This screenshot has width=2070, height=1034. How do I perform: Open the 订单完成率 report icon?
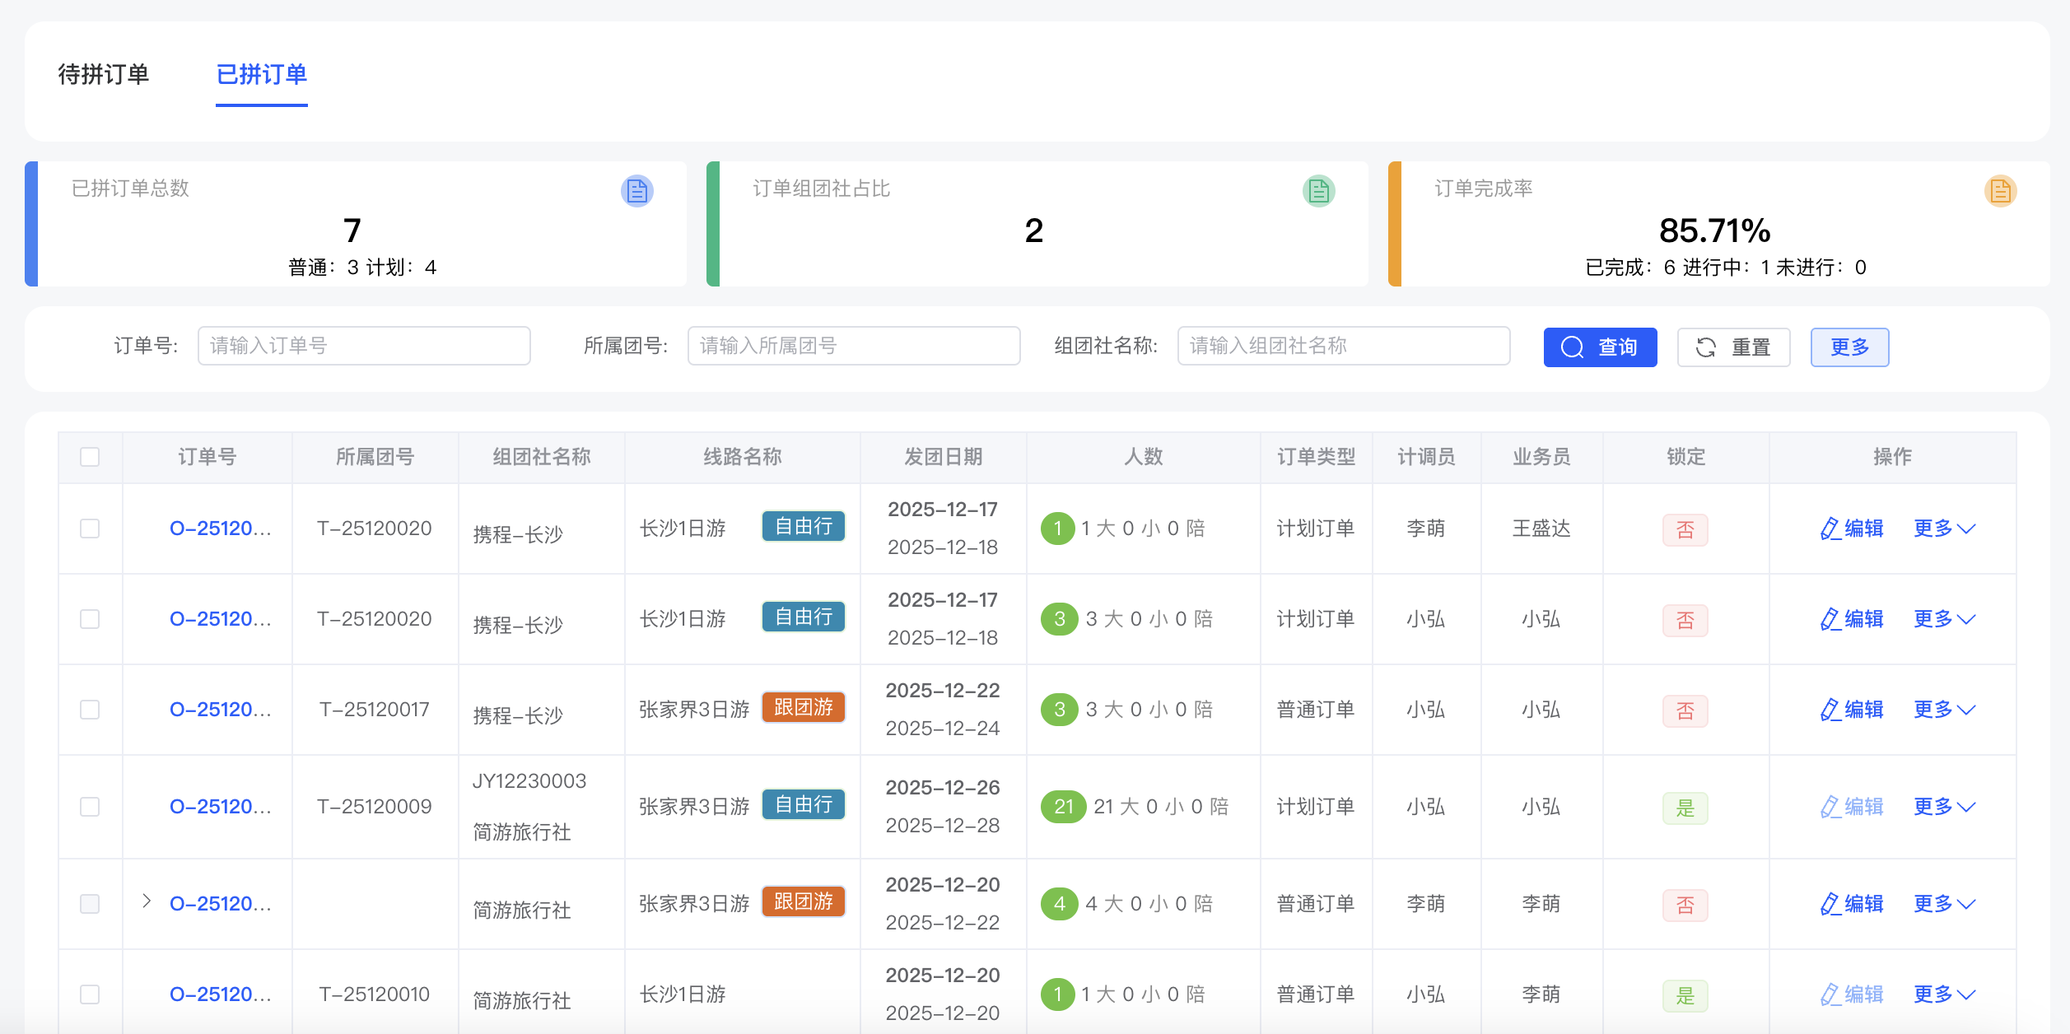pyautogui.click(x=2000, y=190)
